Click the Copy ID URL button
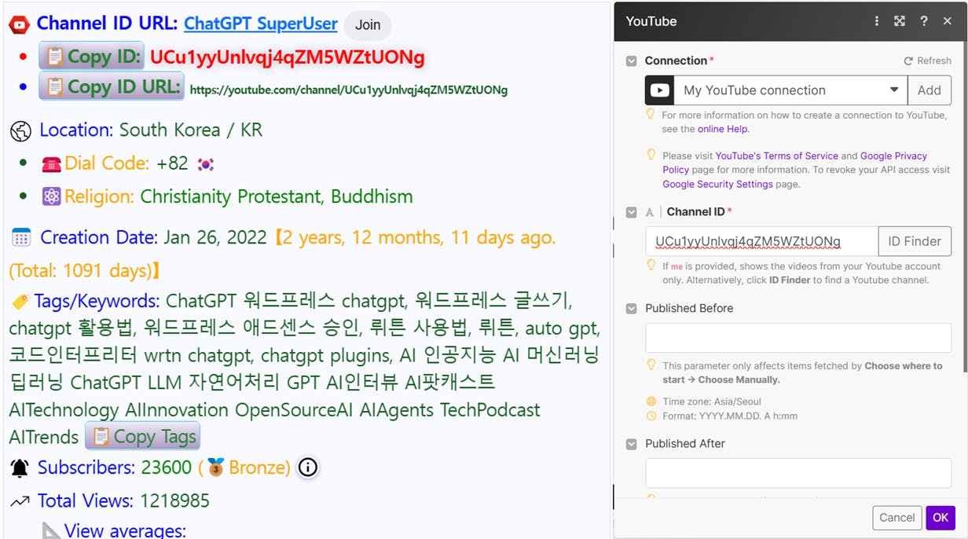The image size is (968, 539). pos(112,86)
